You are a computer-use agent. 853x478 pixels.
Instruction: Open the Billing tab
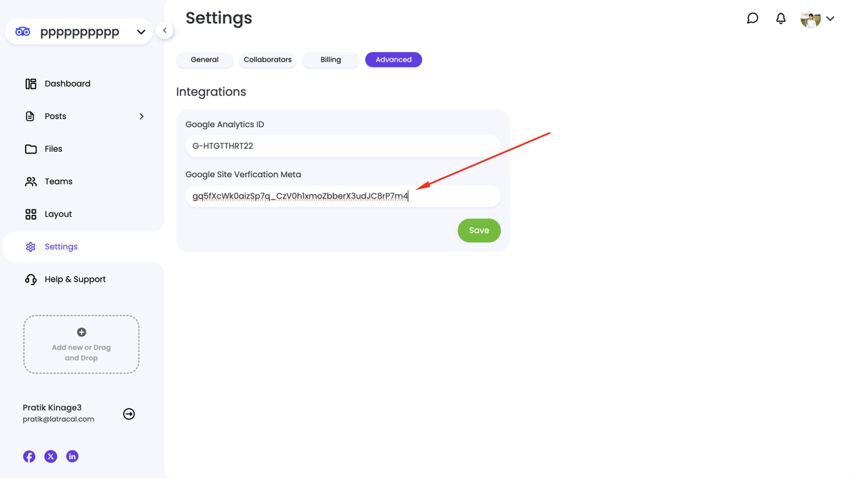330,60
